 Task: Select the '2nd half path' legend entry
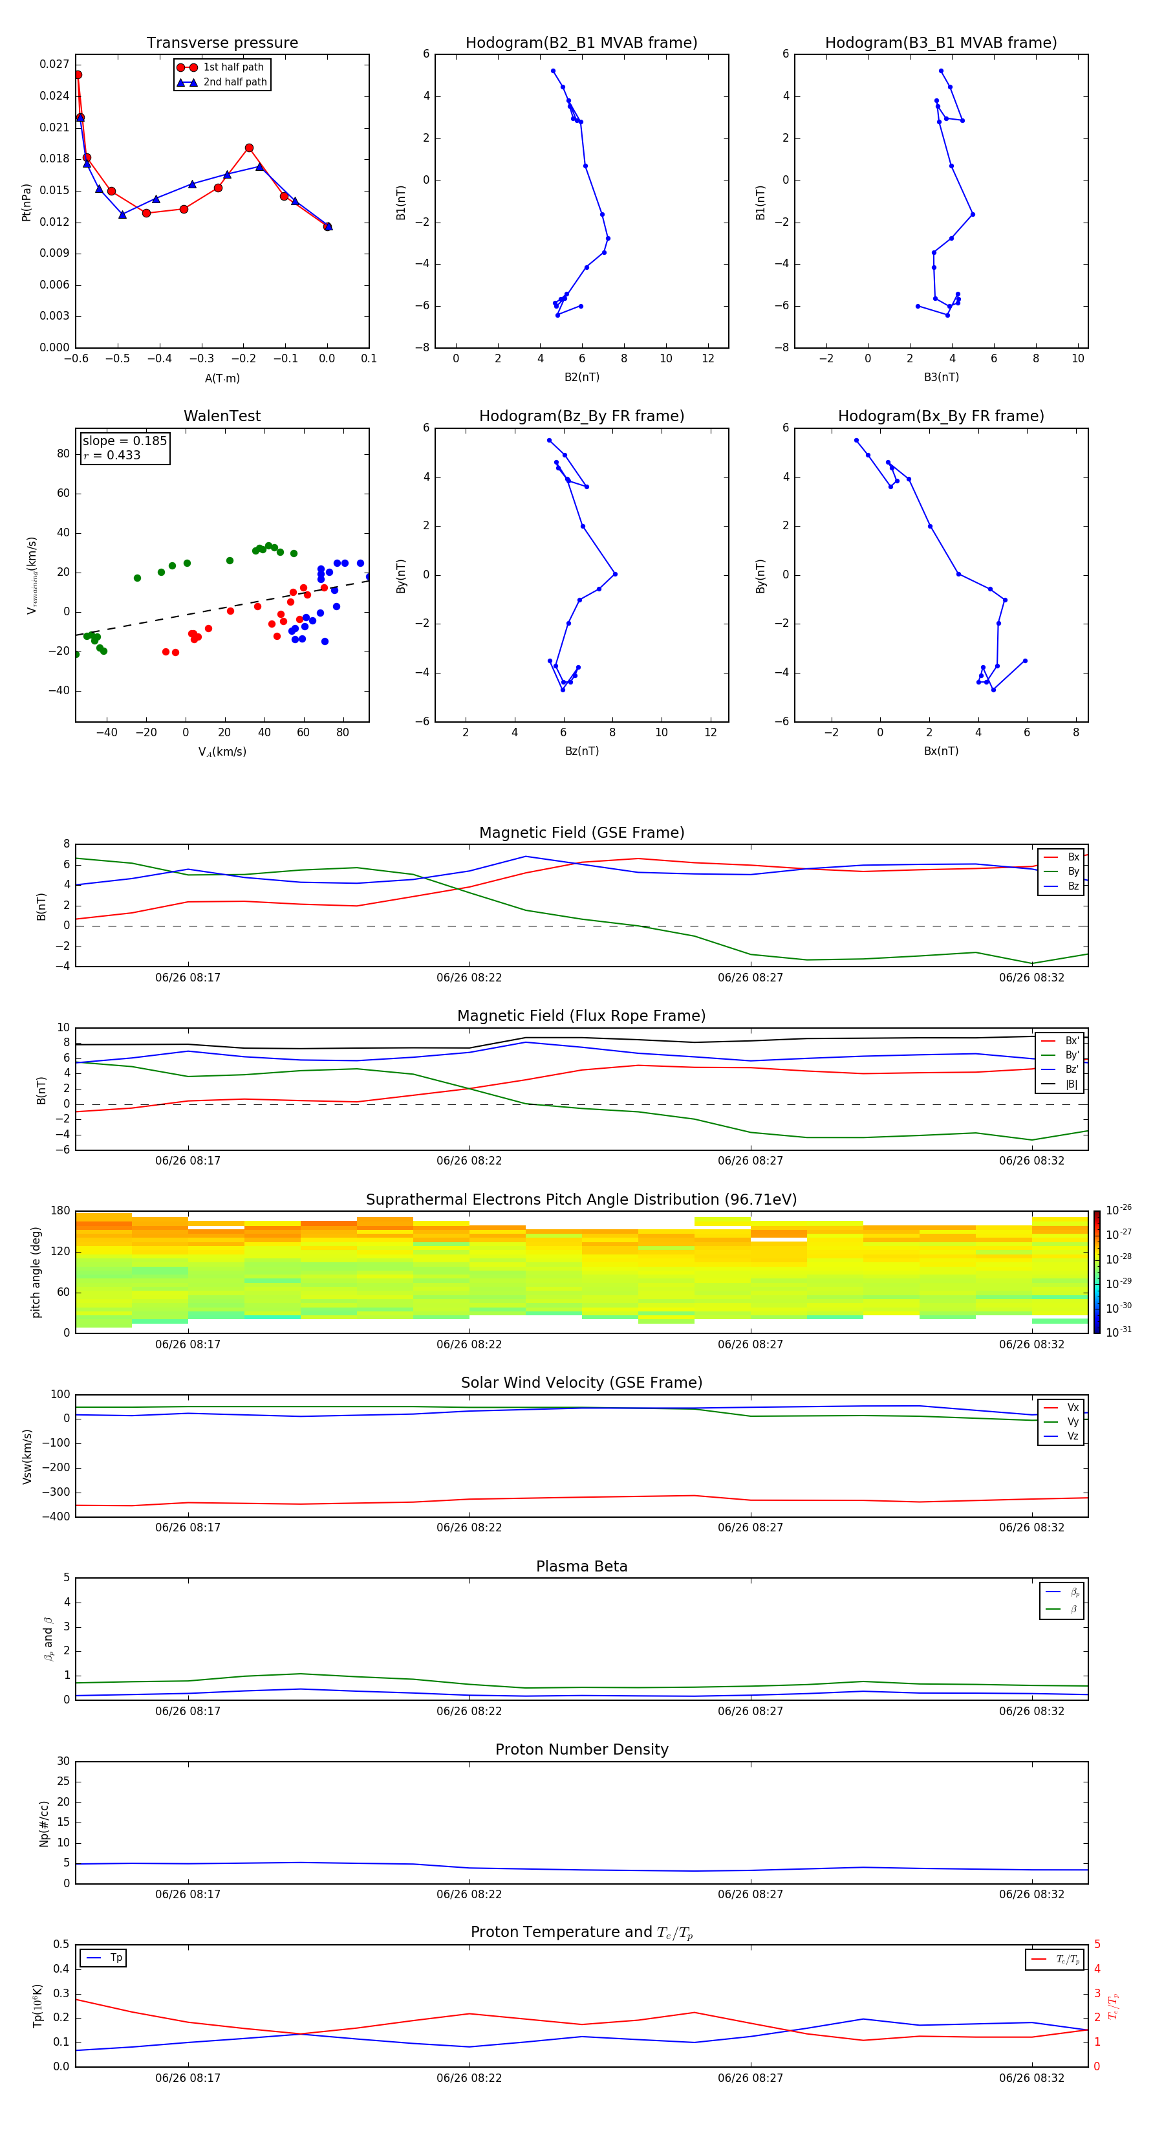(221, 82)
